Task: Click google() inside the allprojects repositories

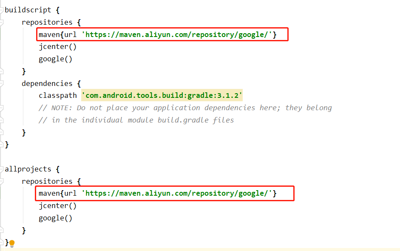Action: point(57,218)
